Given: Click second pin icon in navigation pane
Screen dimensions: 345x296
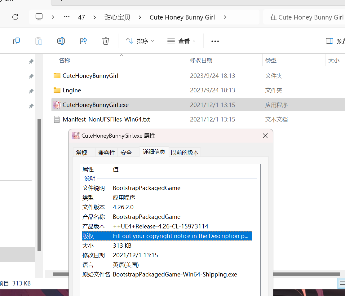Looking at the screenshot, I should [x=31, y=76].
